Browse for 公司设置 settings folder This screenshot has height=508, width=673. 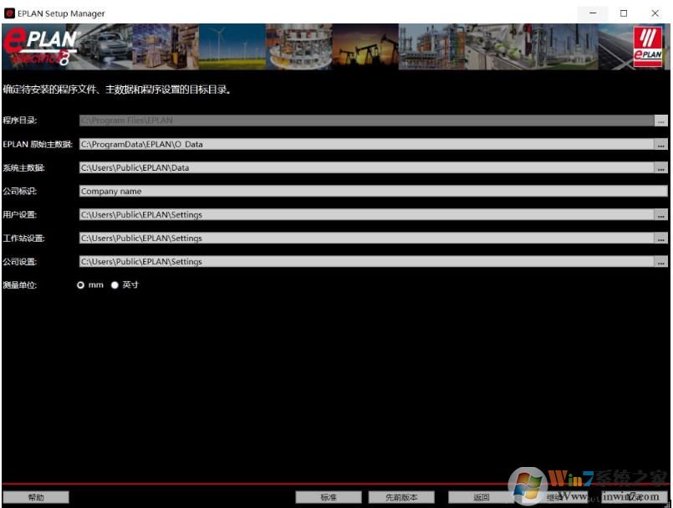pyautogui.click(x=661, y=262)
